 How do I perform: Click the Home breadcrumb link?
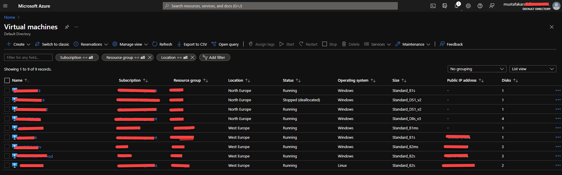pyautogui.click(x=9, y=17)
